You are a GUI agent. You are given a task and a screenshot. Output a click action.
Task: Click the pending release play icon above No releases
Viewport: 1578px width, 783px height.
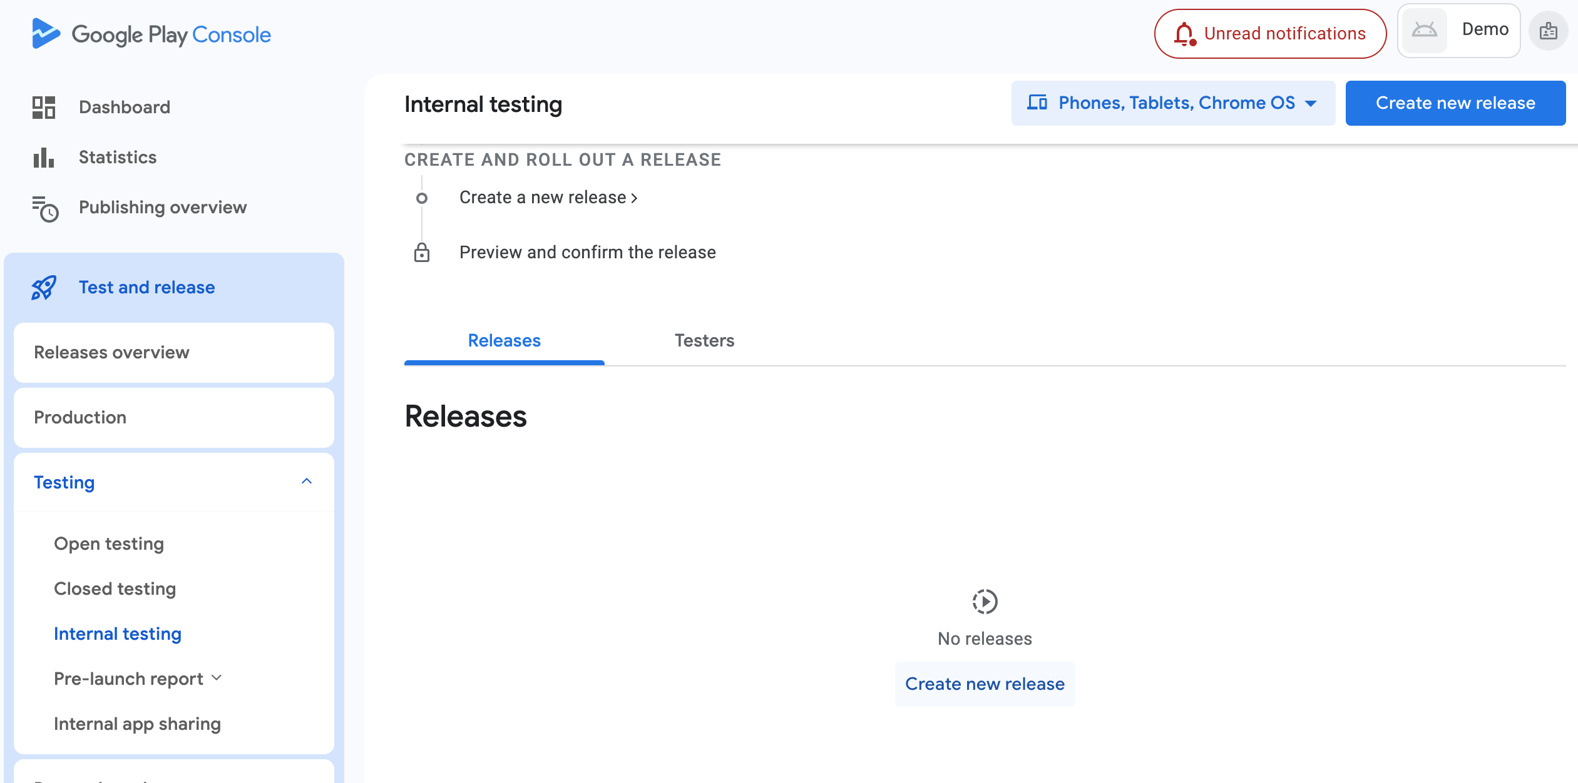[x=984, y=601]
